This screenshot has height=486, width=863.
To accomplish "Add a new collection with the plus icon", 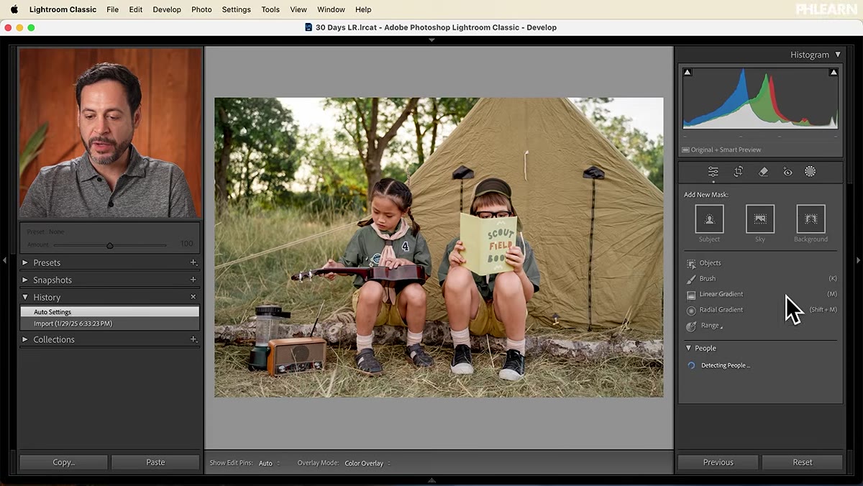I will [x=193, y=339].
